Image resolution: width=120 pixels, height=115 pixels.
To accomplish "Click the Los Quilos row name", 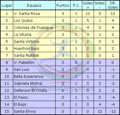I will 23,21.
